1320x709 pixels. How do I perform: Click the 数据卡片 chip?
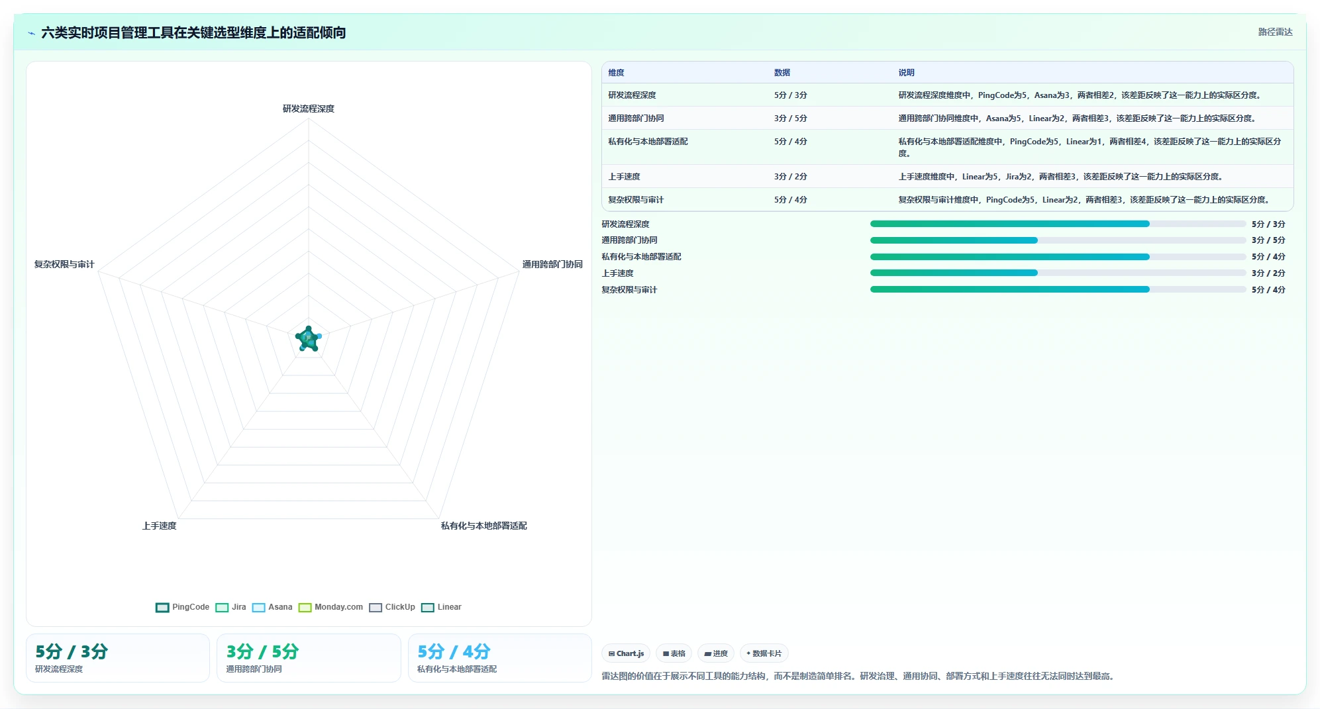764,653
